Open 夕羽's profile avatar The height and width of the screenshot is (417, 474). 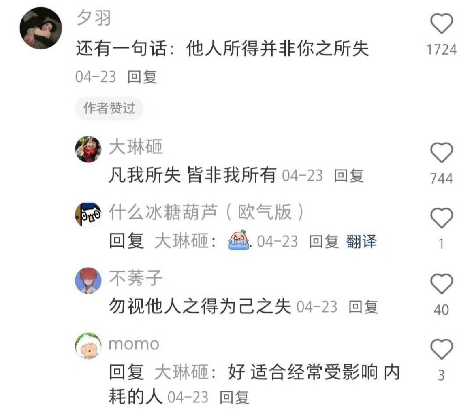41,28
